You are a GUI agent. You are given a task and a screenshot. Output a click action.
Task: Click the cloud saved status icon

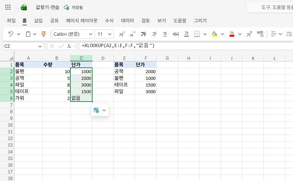pos(66,7)
